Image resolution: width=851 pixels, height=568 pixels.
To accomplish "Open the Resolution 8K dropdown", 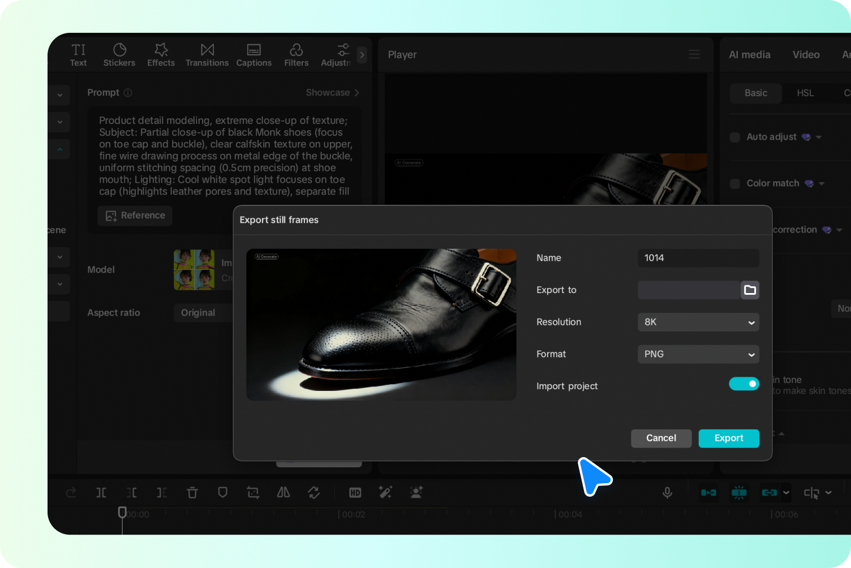I will (x=698, y=322).
